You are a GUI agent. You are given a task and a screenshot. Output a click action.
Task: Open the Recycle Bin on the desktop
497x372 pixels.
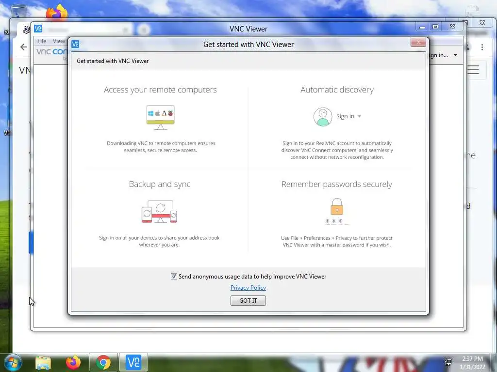(18, 11)
